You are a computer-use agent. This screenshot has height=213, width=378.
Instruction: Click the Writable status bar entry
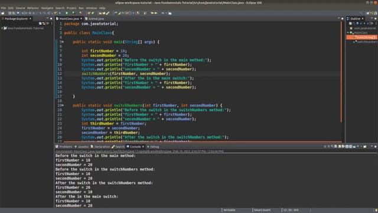pyautogui.click(x=229, y=210)
